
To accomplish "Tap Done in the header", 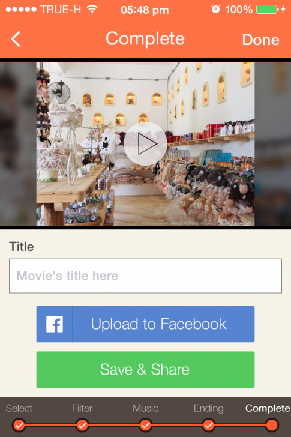I will coord(260,40).
